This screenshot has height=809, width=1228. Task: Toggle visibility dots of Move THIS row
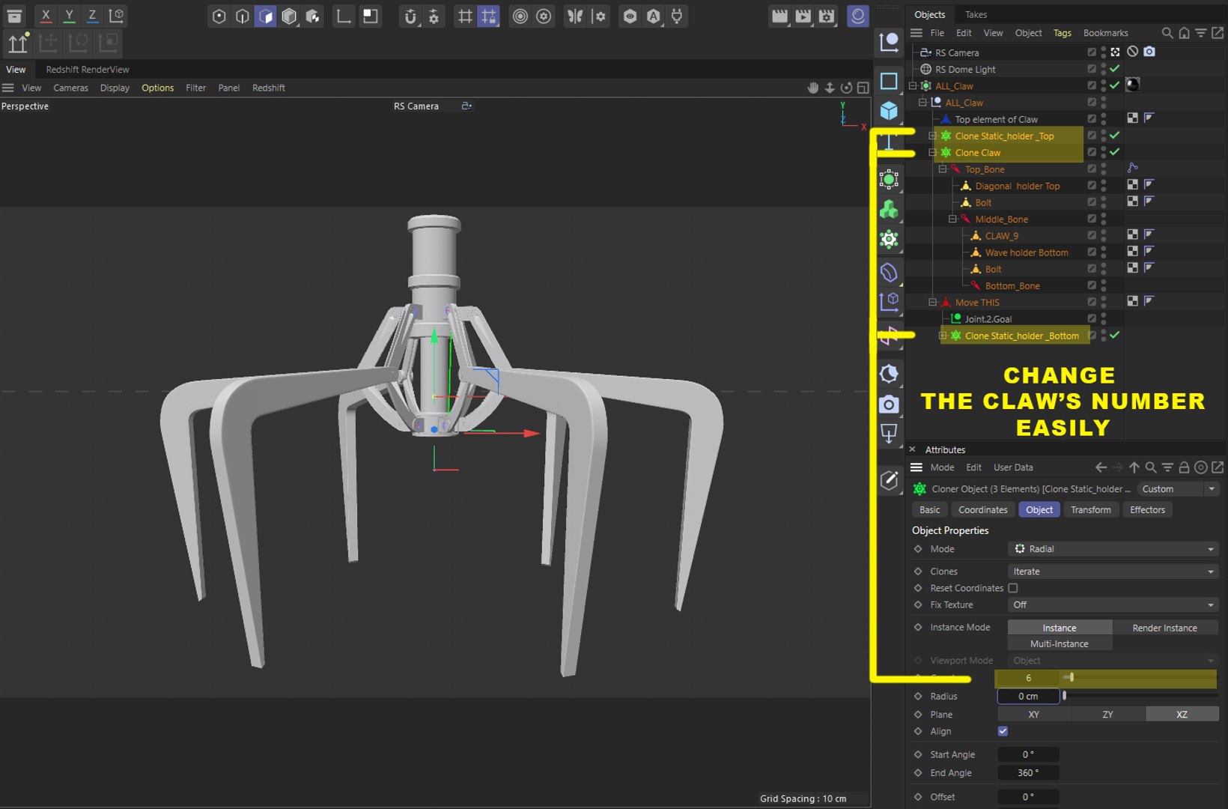[1104, 302]
